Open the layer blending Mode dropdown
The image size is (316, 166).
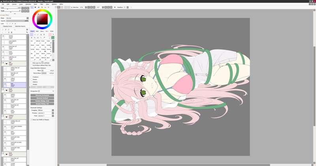tap(28, 18)
